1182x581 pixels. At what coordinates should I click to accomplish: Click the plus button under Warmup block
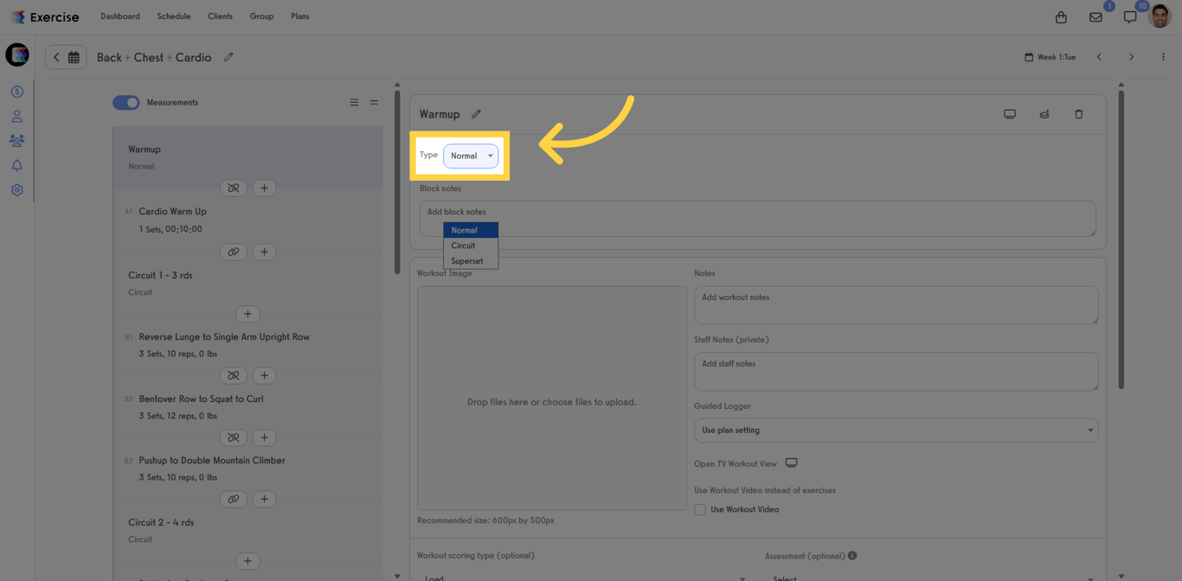point(265,188)
